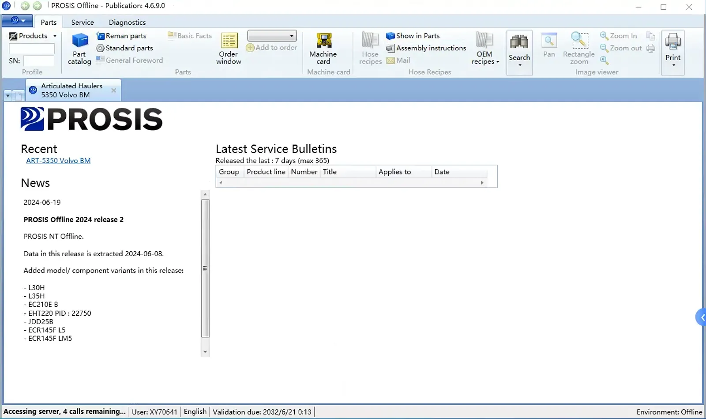Click reset zoom magnifier icon
The image size is (706, 419).
pyautogui.click(x=605, y=60)
